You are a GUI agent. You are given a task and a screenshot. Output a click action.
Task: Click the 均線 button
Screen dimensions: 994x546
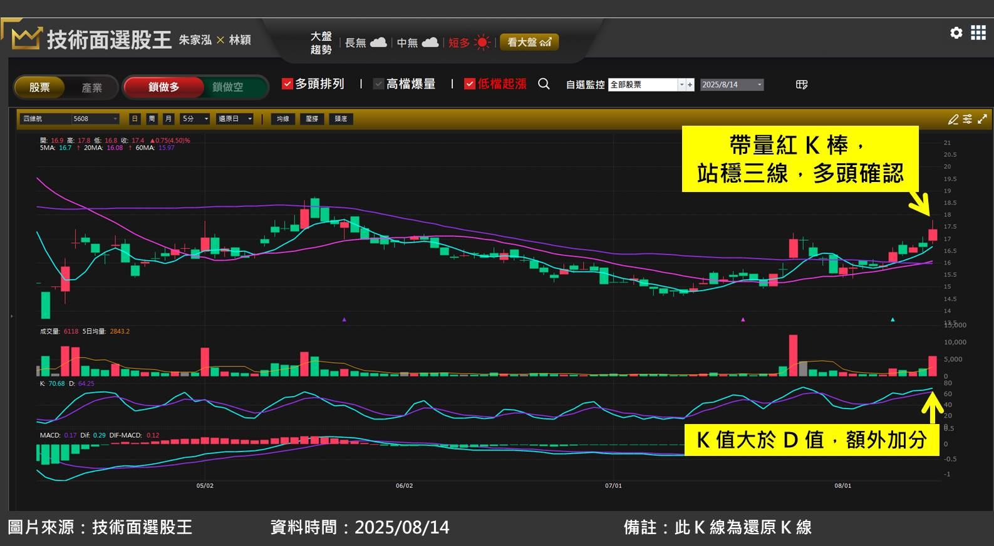click(282, 119)
